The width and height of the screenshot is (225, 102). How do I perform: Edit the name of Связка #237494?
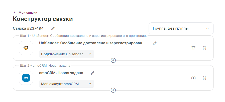[x=53, y=29]
